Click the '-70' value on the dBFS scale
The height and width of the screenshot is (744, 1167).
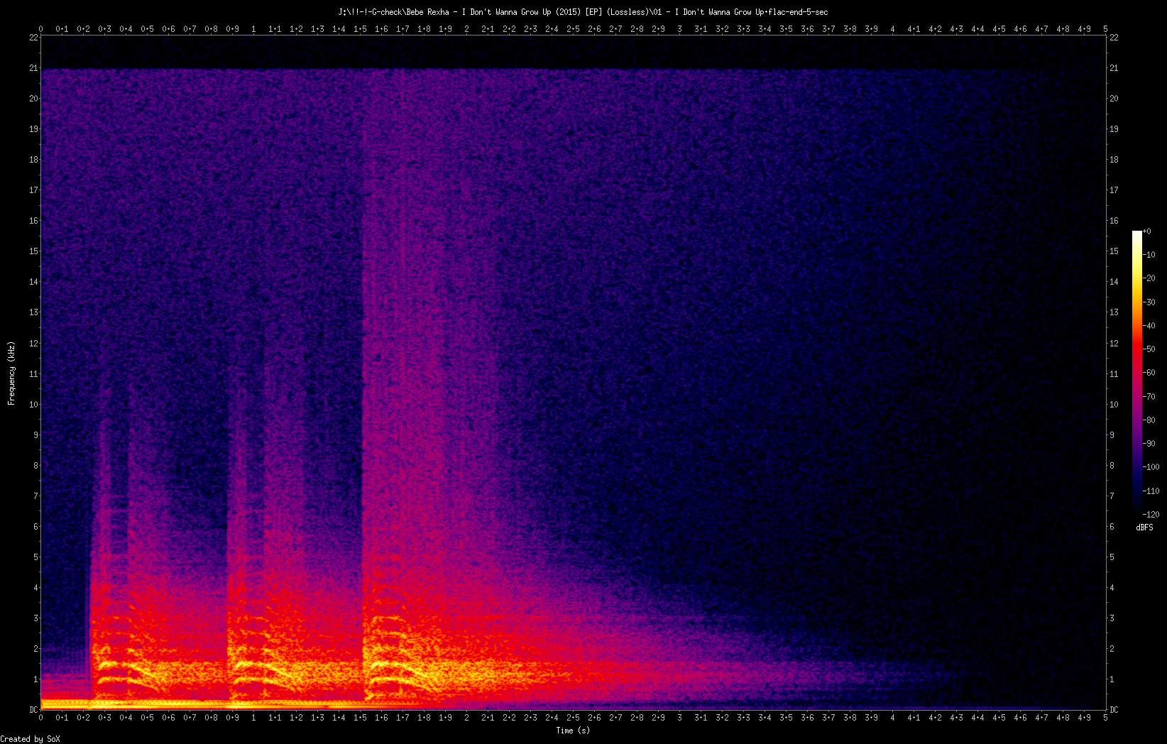1149,397
